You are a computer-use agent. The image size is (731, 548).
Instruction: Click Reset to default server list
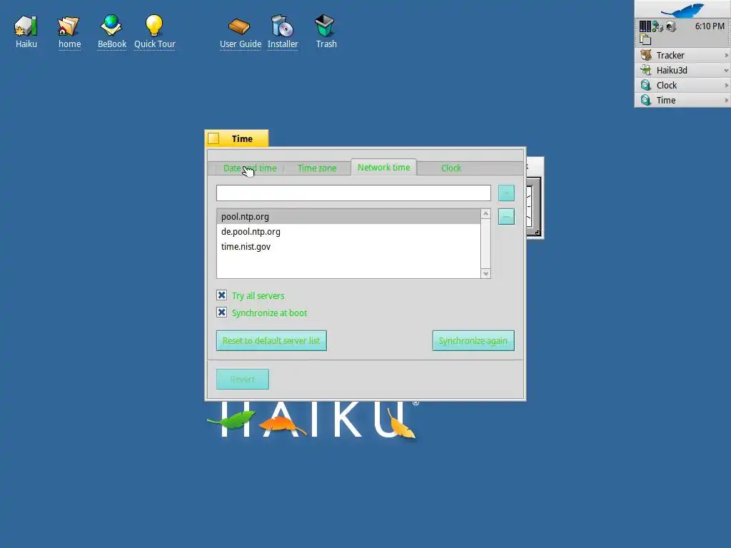(271, 340)
